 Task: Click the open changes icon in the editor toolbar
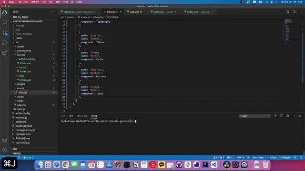point(288,12)
